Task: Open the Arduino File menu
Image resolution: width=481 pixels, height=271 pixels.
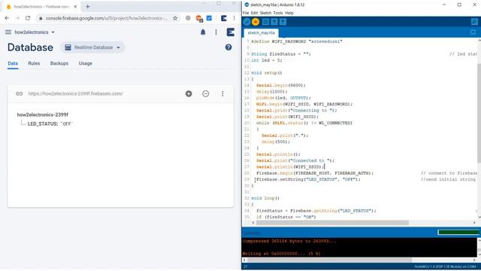Action: tap(246, 13)
